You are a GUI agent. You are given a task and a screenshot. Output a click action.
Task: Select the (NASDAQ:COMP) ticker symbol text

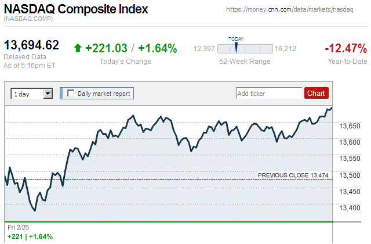[28, 20]
